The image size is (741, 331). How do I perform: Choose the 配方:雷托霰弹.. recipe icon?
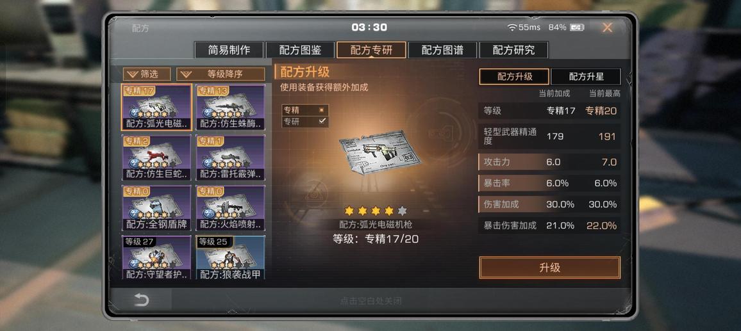click(x=231, y=157)
